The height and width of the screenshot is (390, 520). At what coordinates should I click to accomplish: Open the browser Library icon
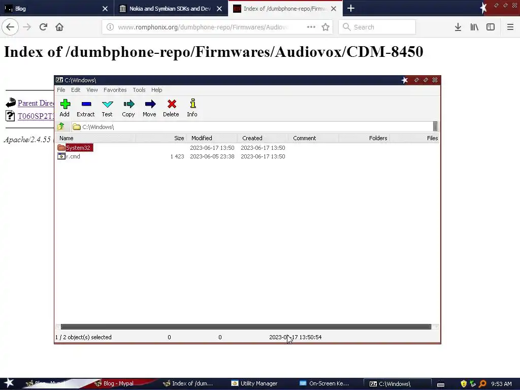coord(474,27)
